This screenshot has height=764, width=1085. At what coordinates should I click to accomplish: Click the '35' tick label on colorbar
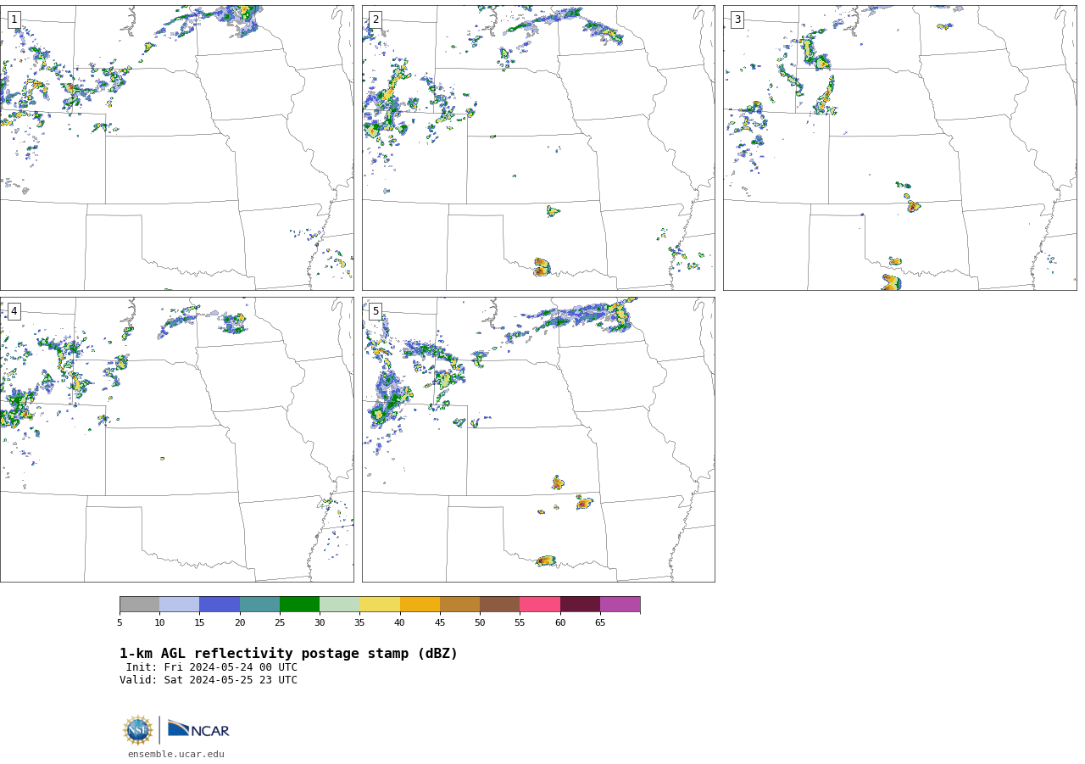pos(359,623)
